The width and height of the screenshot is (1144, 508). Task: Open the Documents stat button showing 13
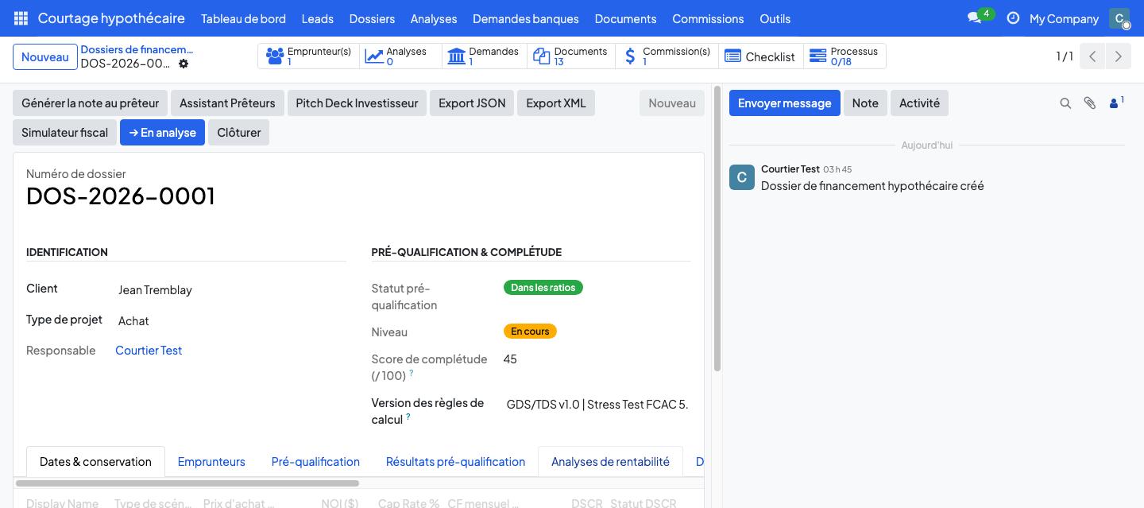point(570,56)
